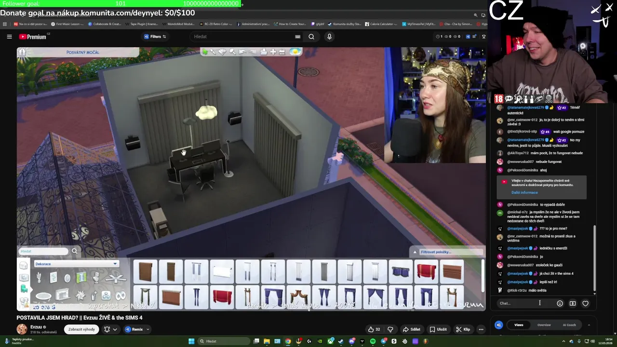Screen dimensions: 617x347
Task: Expand notification options chevron beside bell
Action: pos(115,329)
